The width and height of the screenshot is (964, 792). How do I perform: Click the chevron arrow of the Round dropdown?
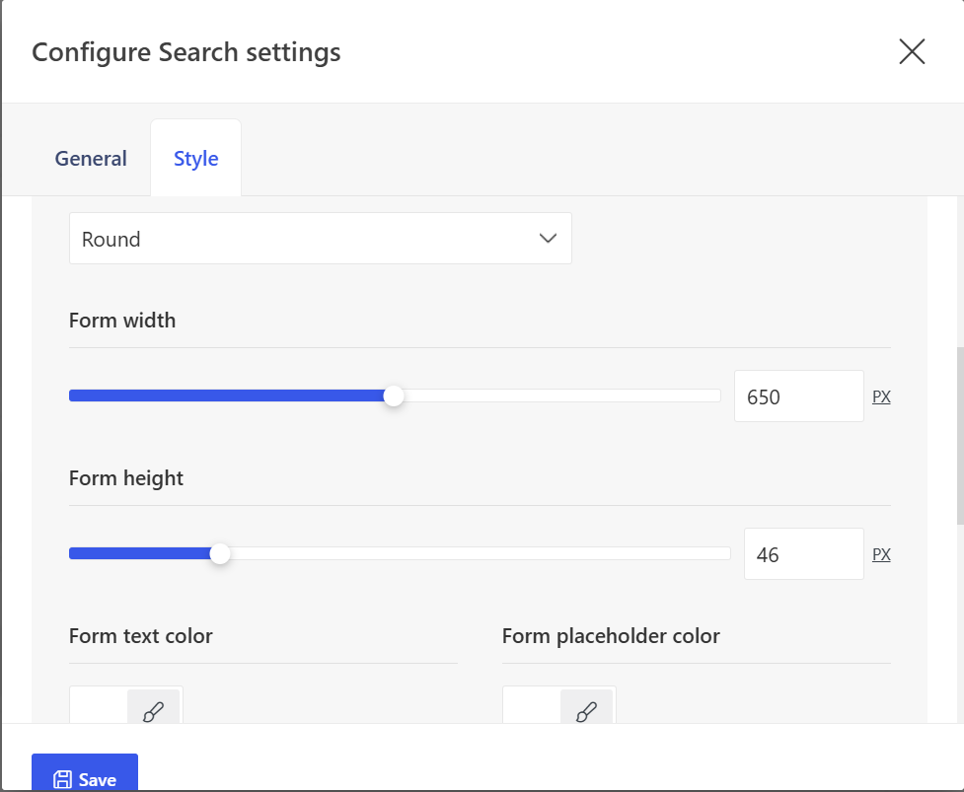pyautogui.click(x=548, y=239)
